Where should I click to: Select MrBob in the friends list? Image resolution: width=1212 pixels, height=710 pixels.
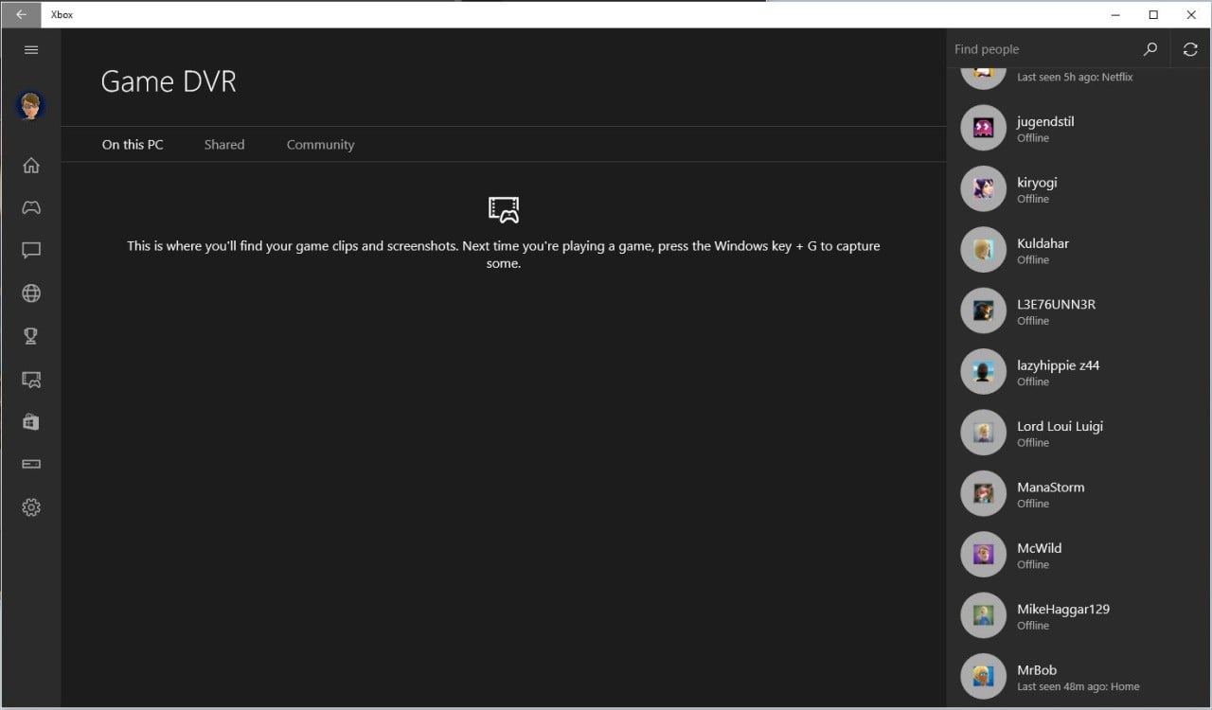pos(1037,677)
